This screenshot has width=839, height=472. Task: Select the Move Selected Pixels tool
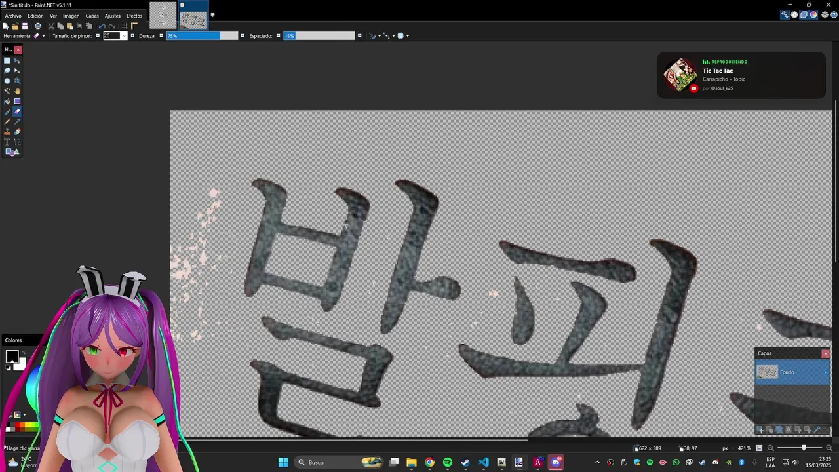click(x=17, y=60)
